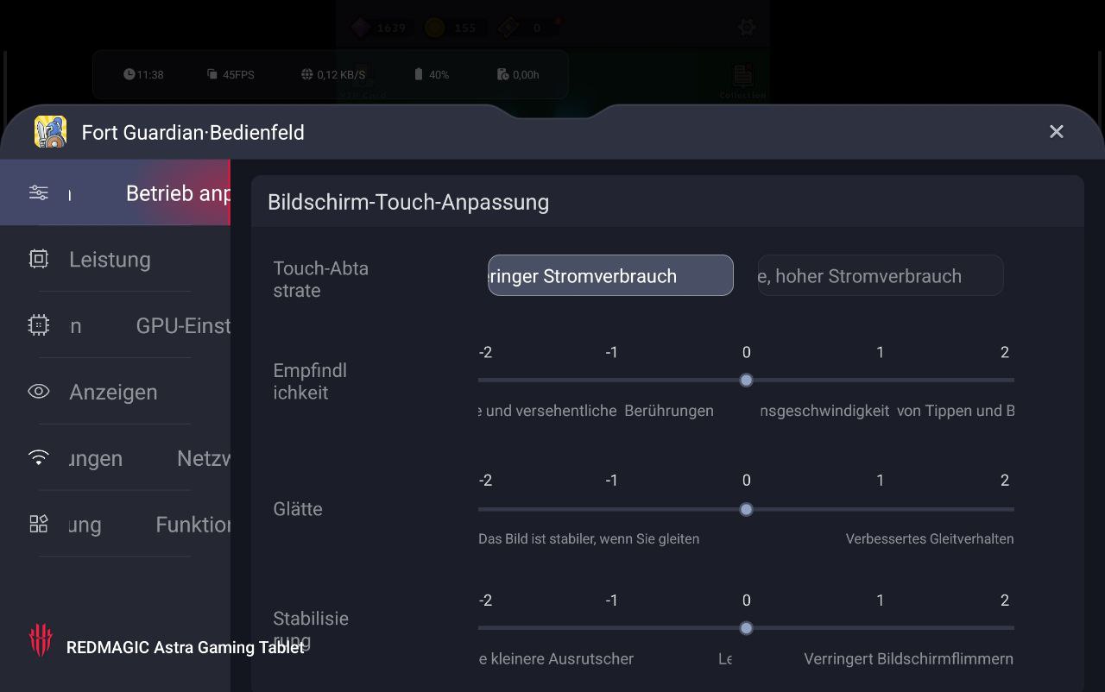Click the game settings gear icon
Image resolution: width=1105 pixels, height=692 pixels.
[x=747, y=27]
